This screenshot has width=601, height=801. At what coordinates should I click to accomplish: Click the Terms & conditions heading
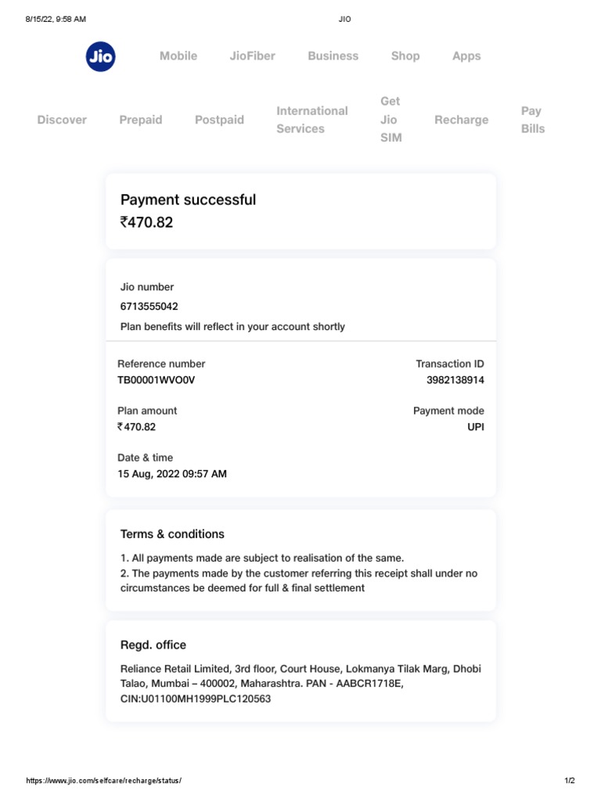[x=172, y=534]
